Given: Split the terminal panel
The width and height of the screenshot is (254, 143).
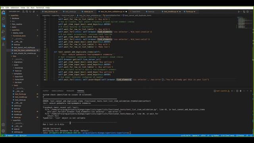Looking at the screenshot, I should [x=237, y=91].
